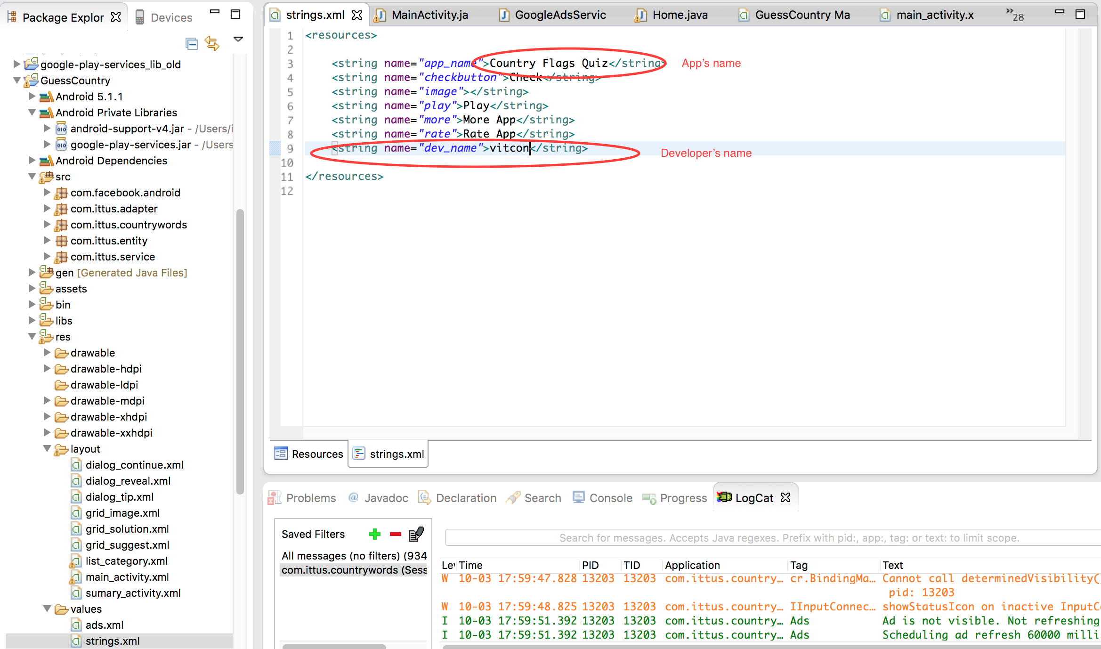Open Package Explorer view menu triangle
1101x649 pixels.
pyautogui.click(x=238, y=39)
